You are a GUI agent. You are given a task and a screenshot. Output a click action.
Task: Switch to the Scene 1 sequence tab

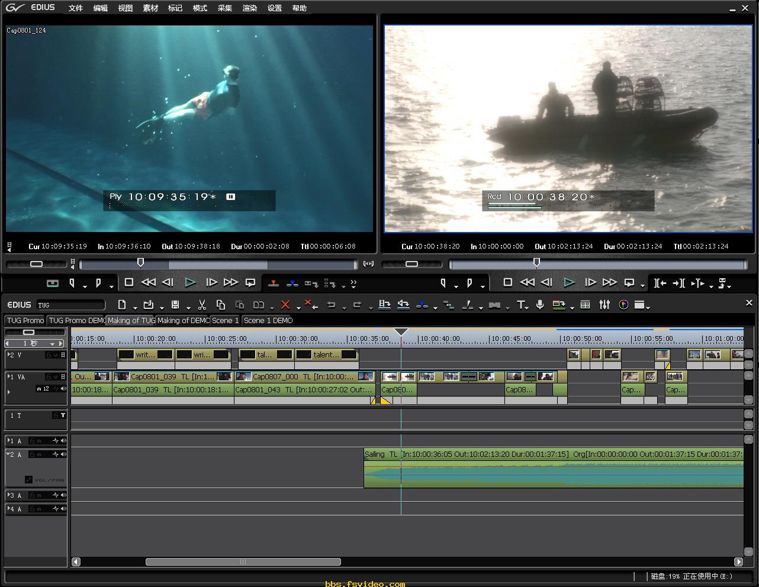click(225, 320)
